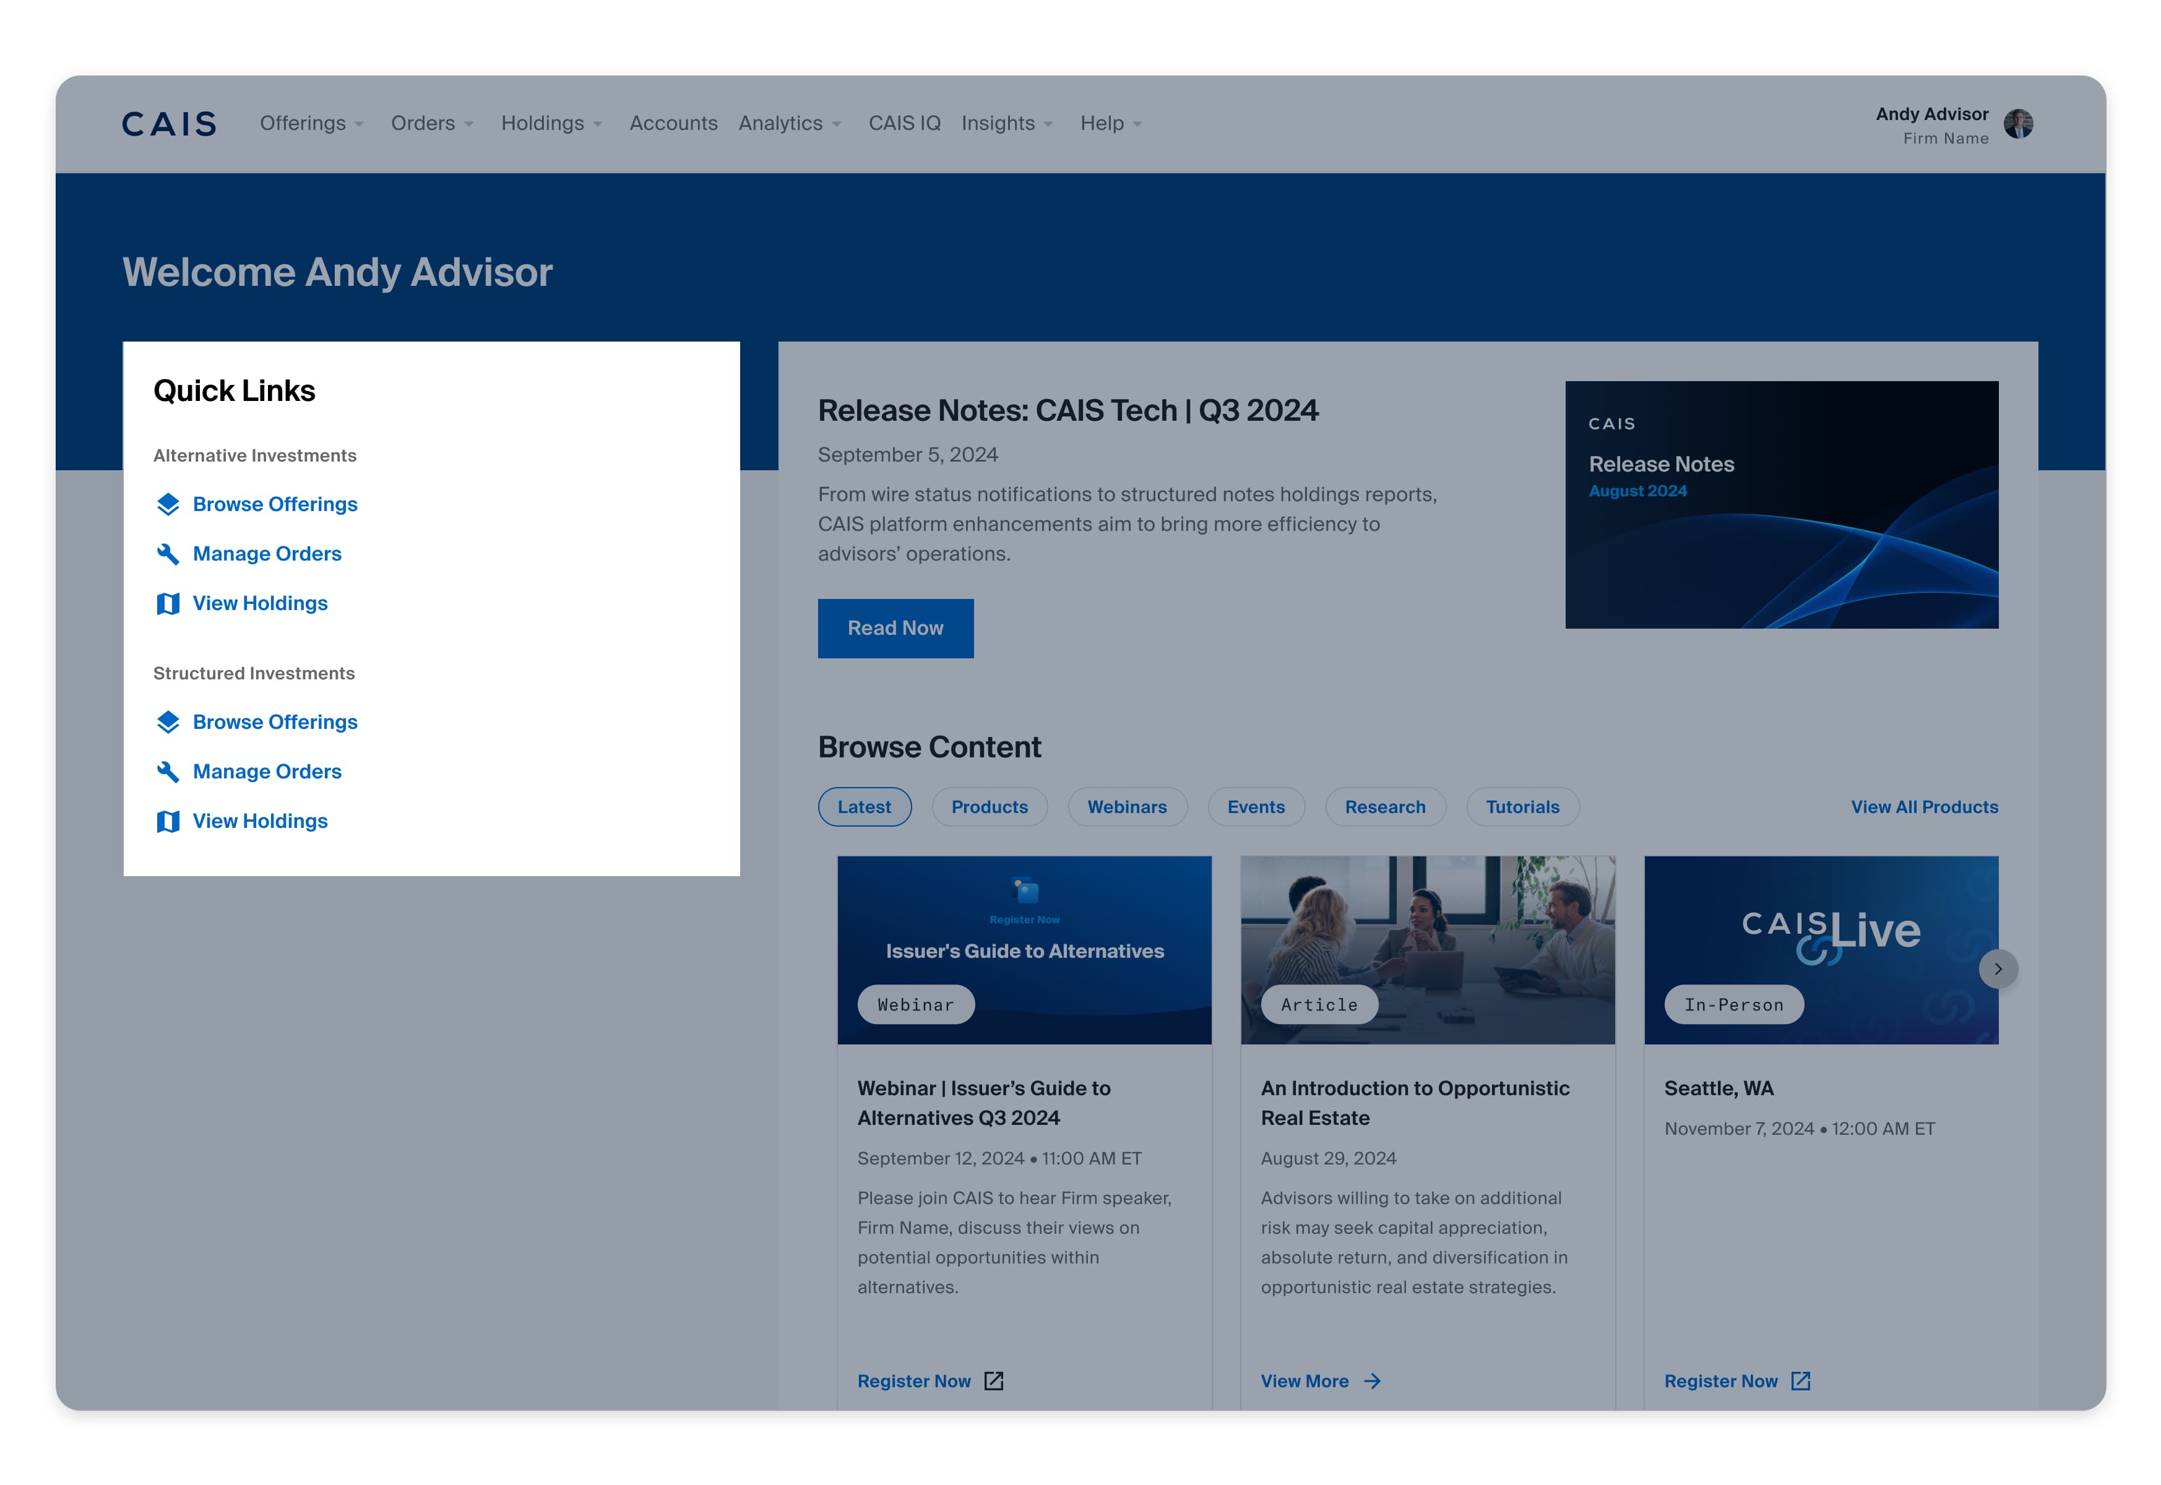Screen dimensions: 2161x1485
Task: Select the Latest filter pill
Action: [x=864, y=807]
